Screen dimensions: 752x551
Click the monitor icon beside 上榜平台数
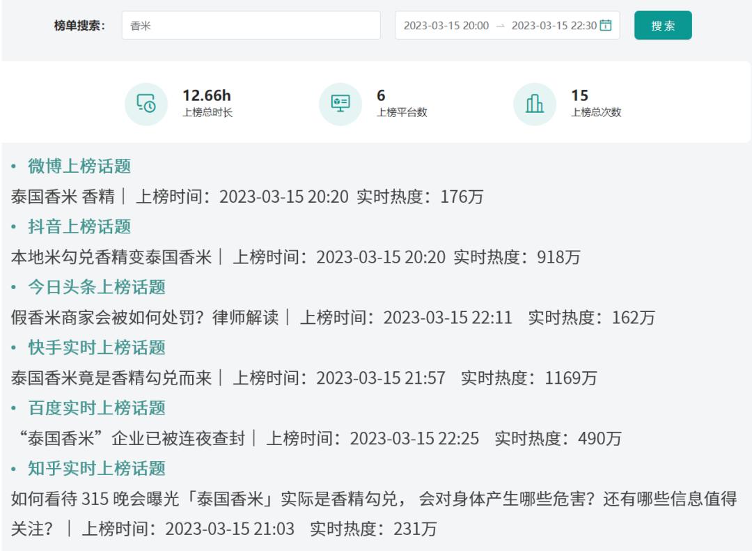[x=339, y=102]
